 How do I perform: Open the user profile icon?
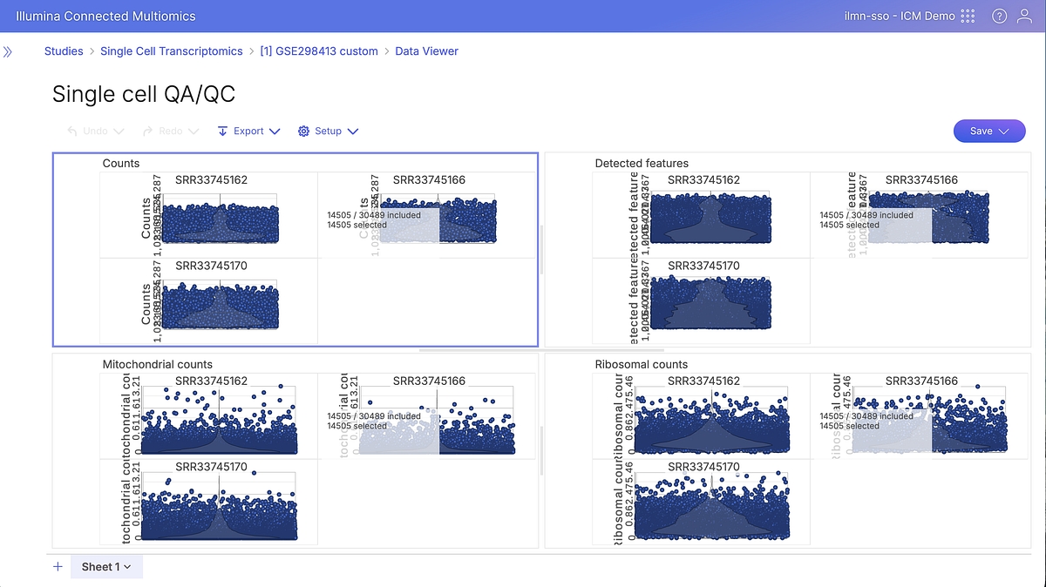point(1025,17)
